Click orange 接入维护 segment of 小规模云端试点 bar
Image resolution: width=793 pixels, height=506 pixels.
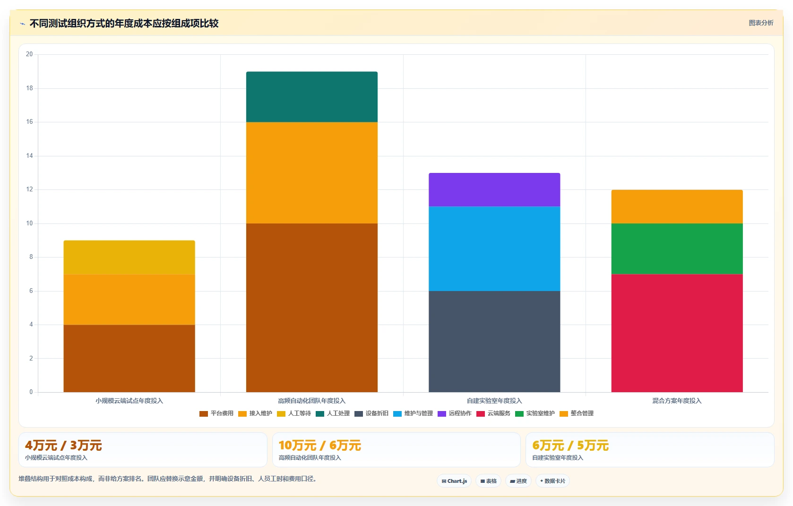[129, 300]
